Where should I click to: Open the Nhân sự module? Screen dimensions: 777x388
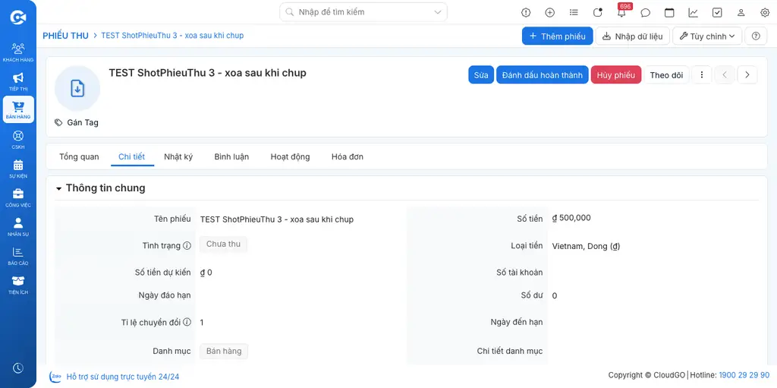click(18, 227)
